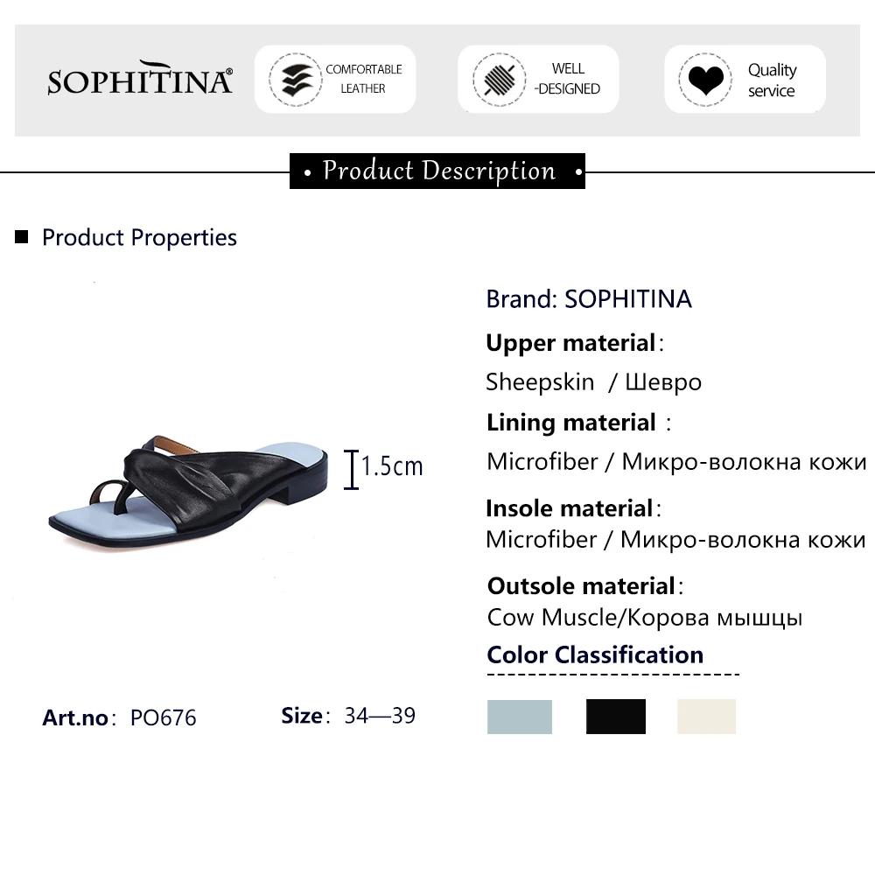Click the Art.no PO676 text
The image size is (875, 875).
click(120, 717)
